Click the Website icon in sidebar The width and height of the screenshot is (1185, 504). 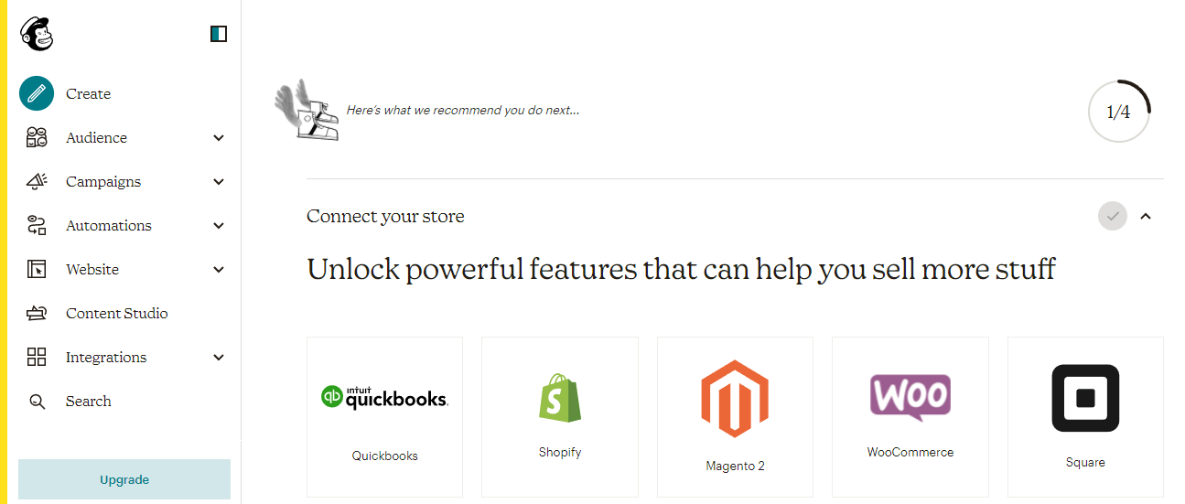click(x=37, y=270)
